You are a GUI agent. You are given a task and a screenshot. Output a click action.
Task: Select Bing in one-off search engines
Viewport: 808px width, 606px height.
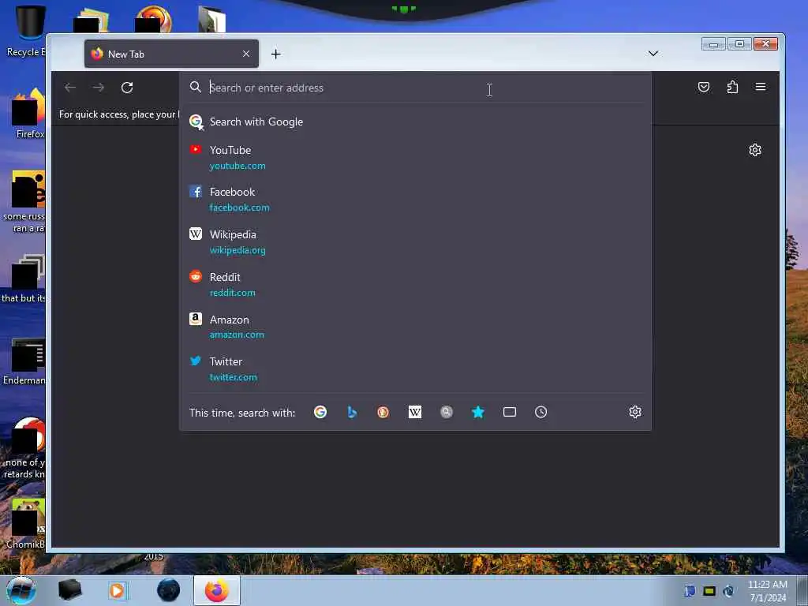[x=352, y=412]
